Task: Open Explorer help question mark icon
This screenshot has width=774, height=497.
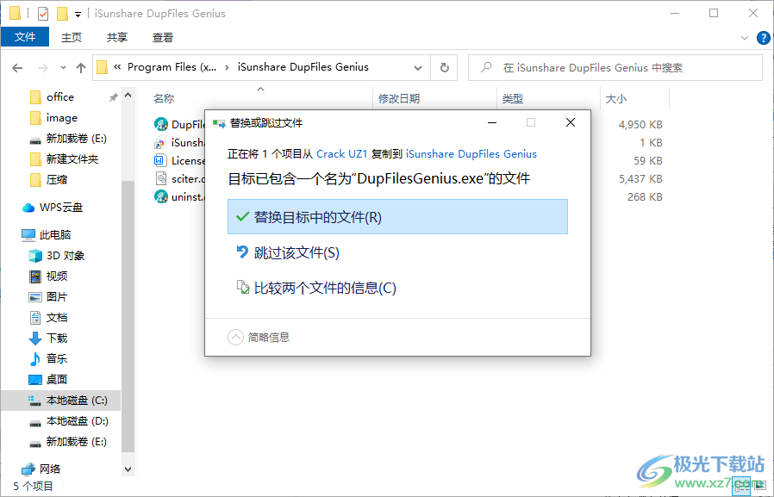Action: click(x=763, y=38)
